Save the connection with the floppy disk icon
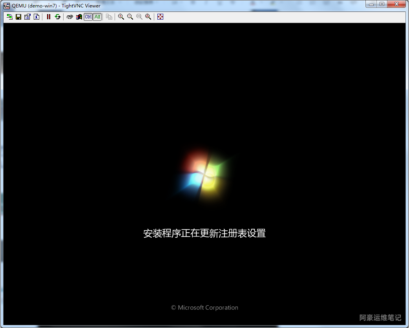409x328 pixels. pyautogui.click(x=18, y=17)
